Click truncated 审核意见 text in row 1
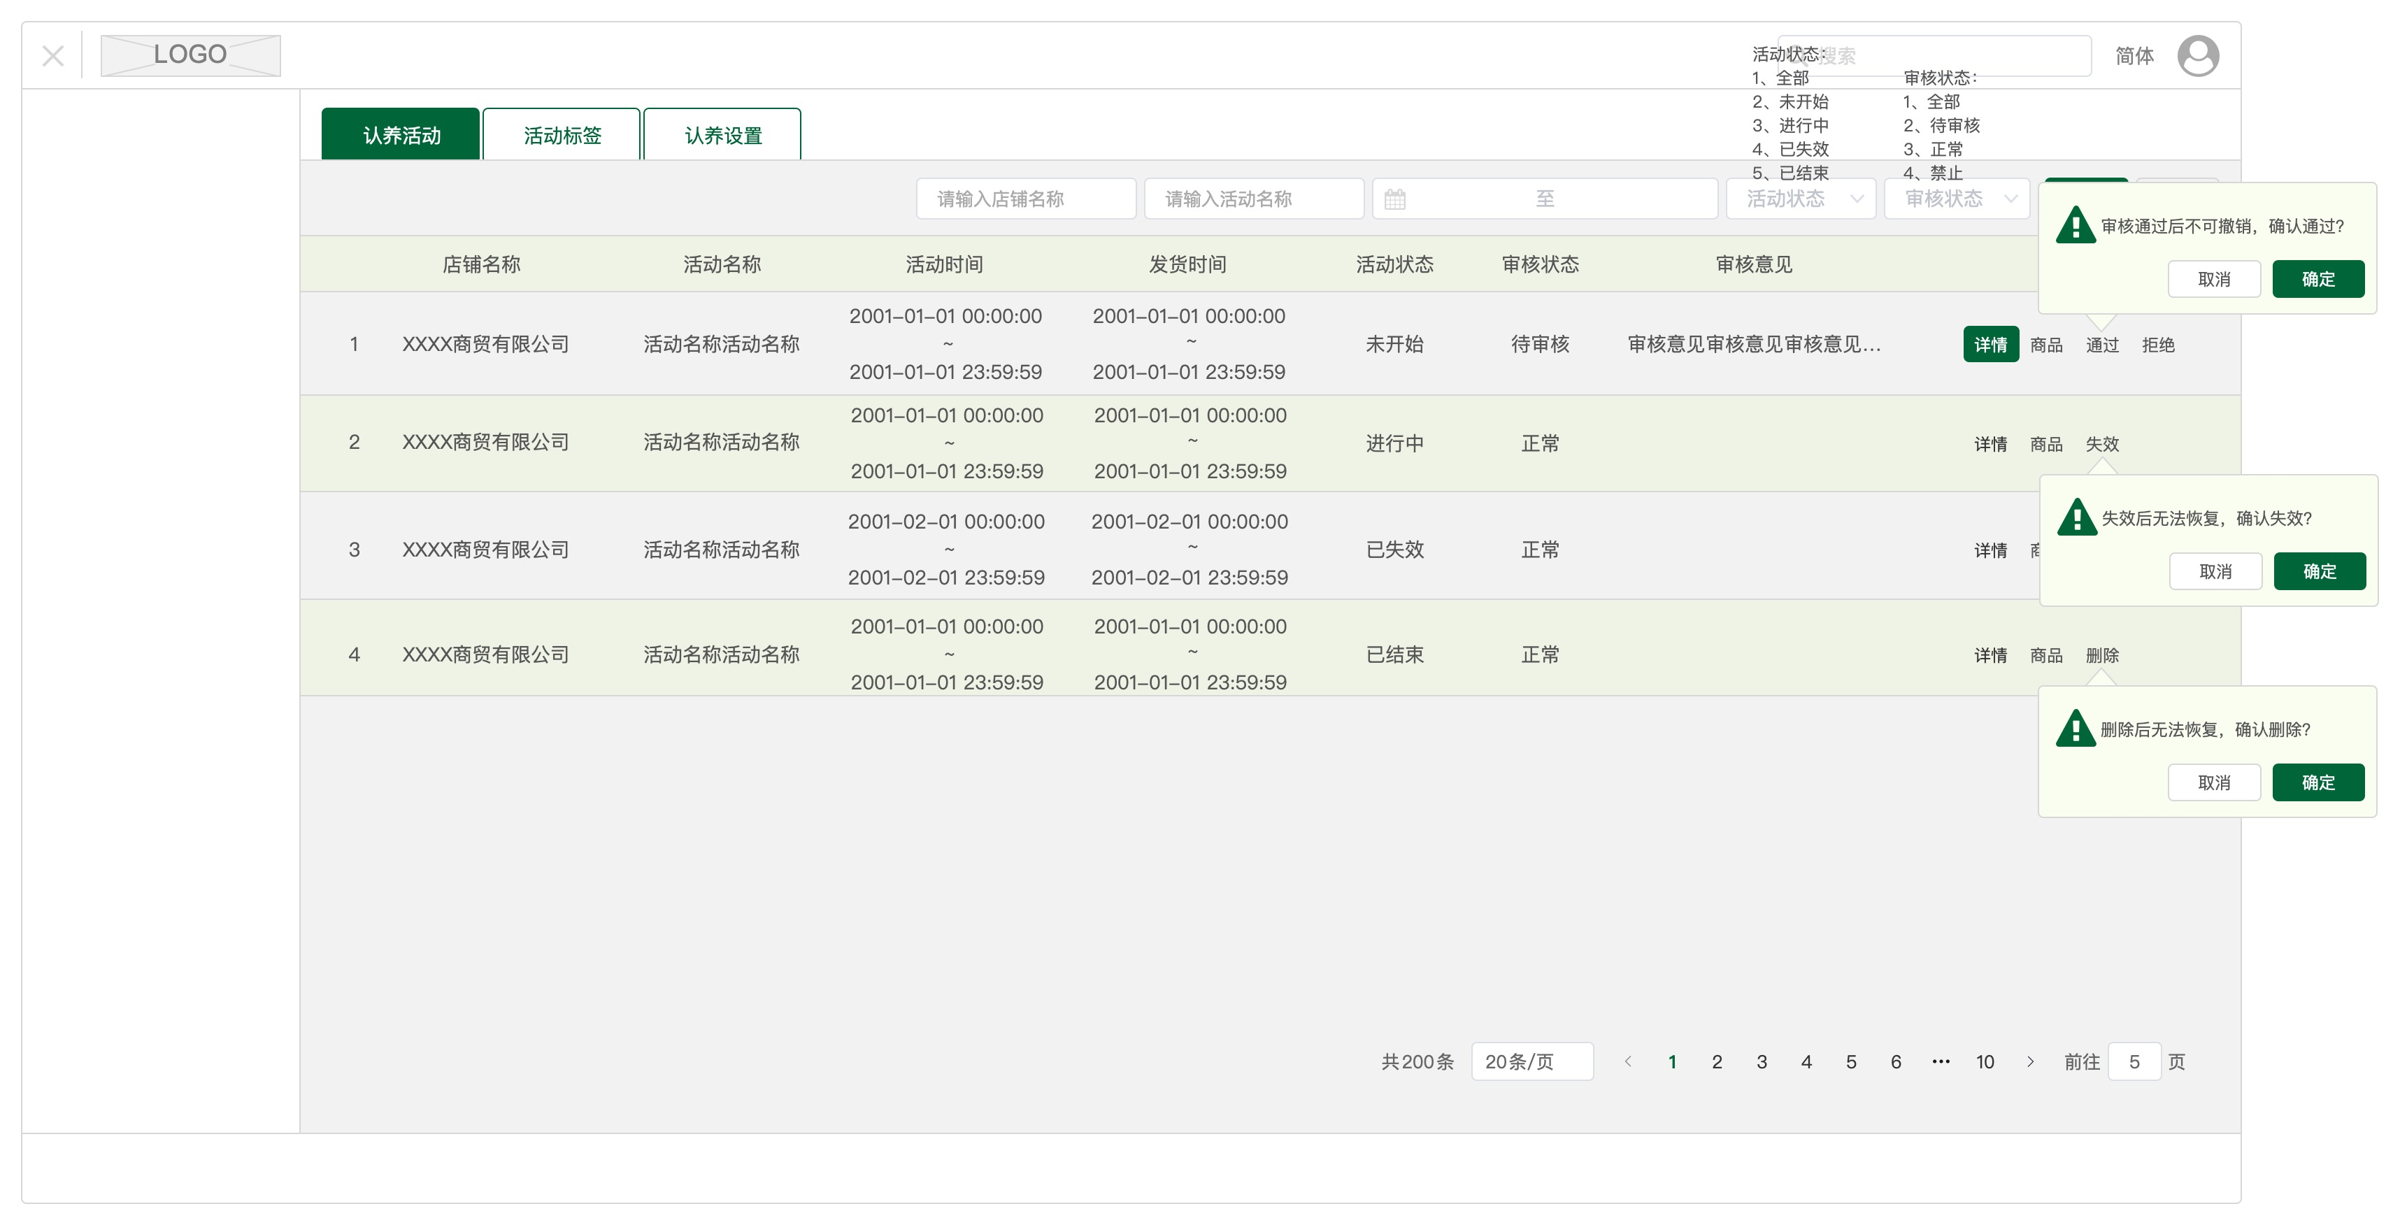The height and width of the screenshot is (1225, 2400). [x=1755, y=345]
